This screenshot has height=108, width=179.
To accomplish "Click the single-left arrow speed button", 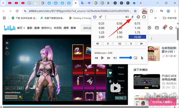I will tap(108, 44).
